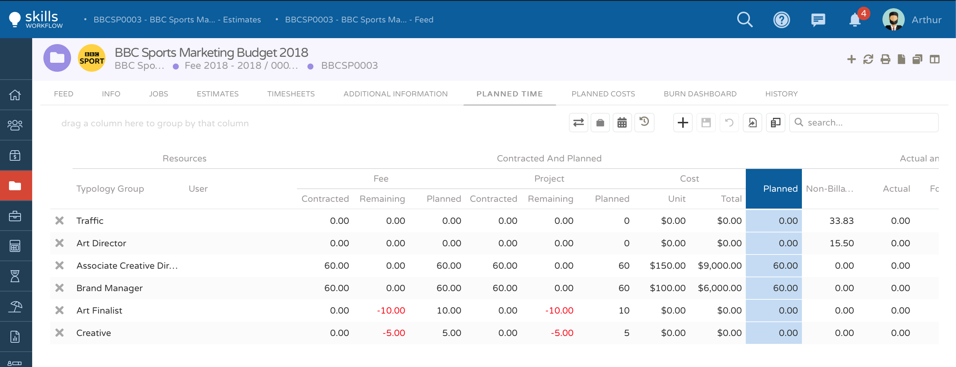Open the help question mark icon

tap(781, 19)
